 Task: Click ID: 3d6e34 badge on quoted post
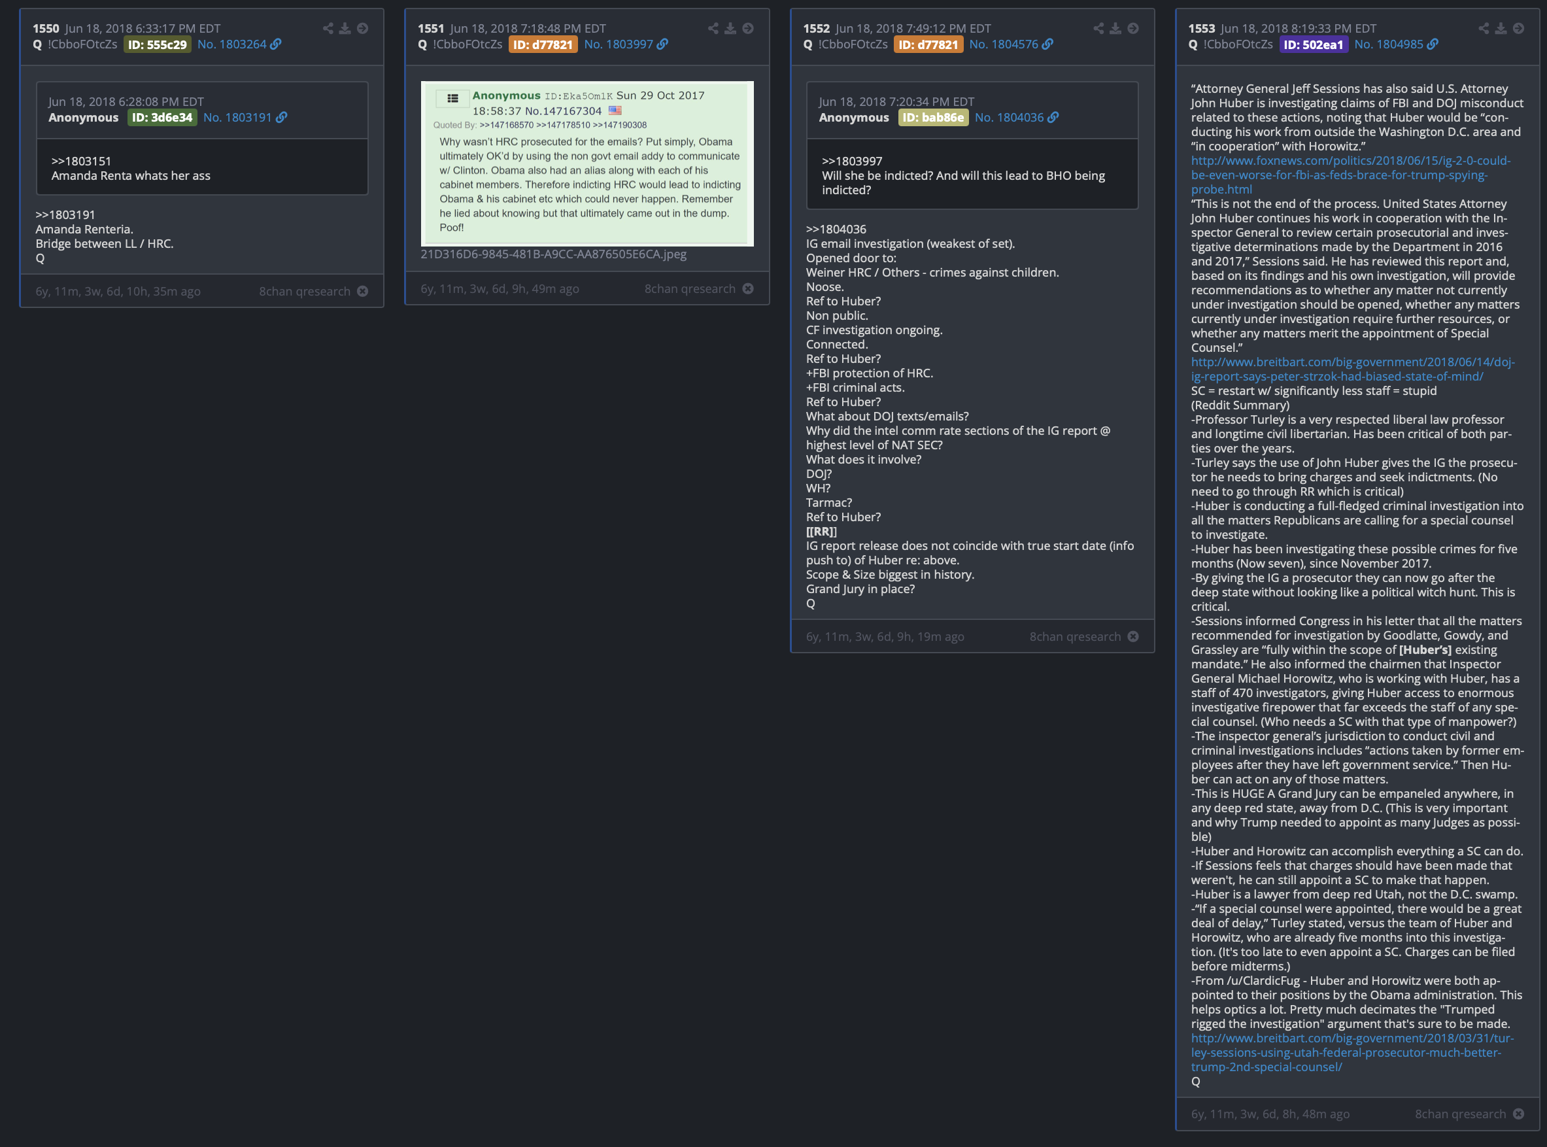point(161,117)
